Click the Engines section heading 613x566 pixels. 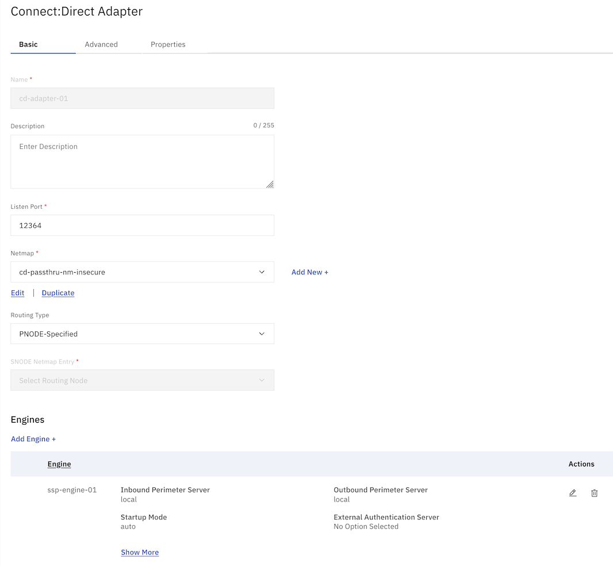(x=28, y=419)
